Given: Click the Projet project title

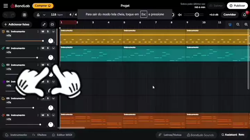Looking at the screenshot, I should pos(125,6).
